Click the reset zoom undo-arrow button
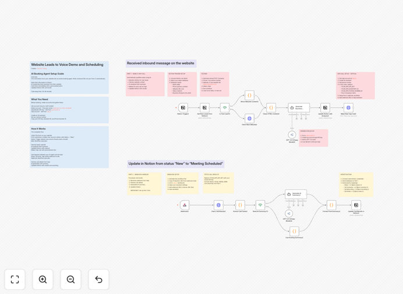Viewport: 403px width, 294px height. point(98,279)
